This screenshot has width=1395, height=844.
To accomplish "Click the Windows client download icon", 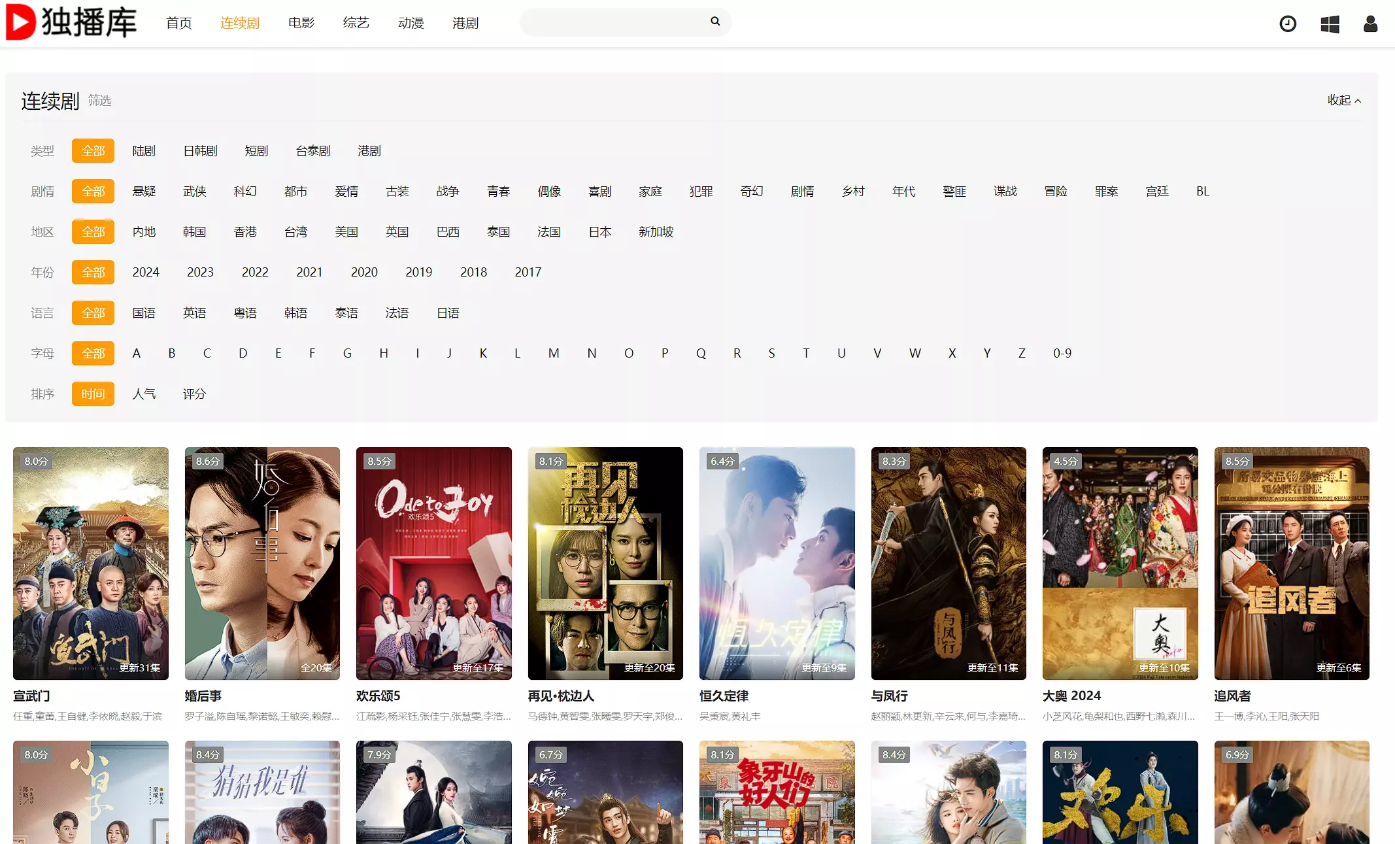I will coord(1330,24).
